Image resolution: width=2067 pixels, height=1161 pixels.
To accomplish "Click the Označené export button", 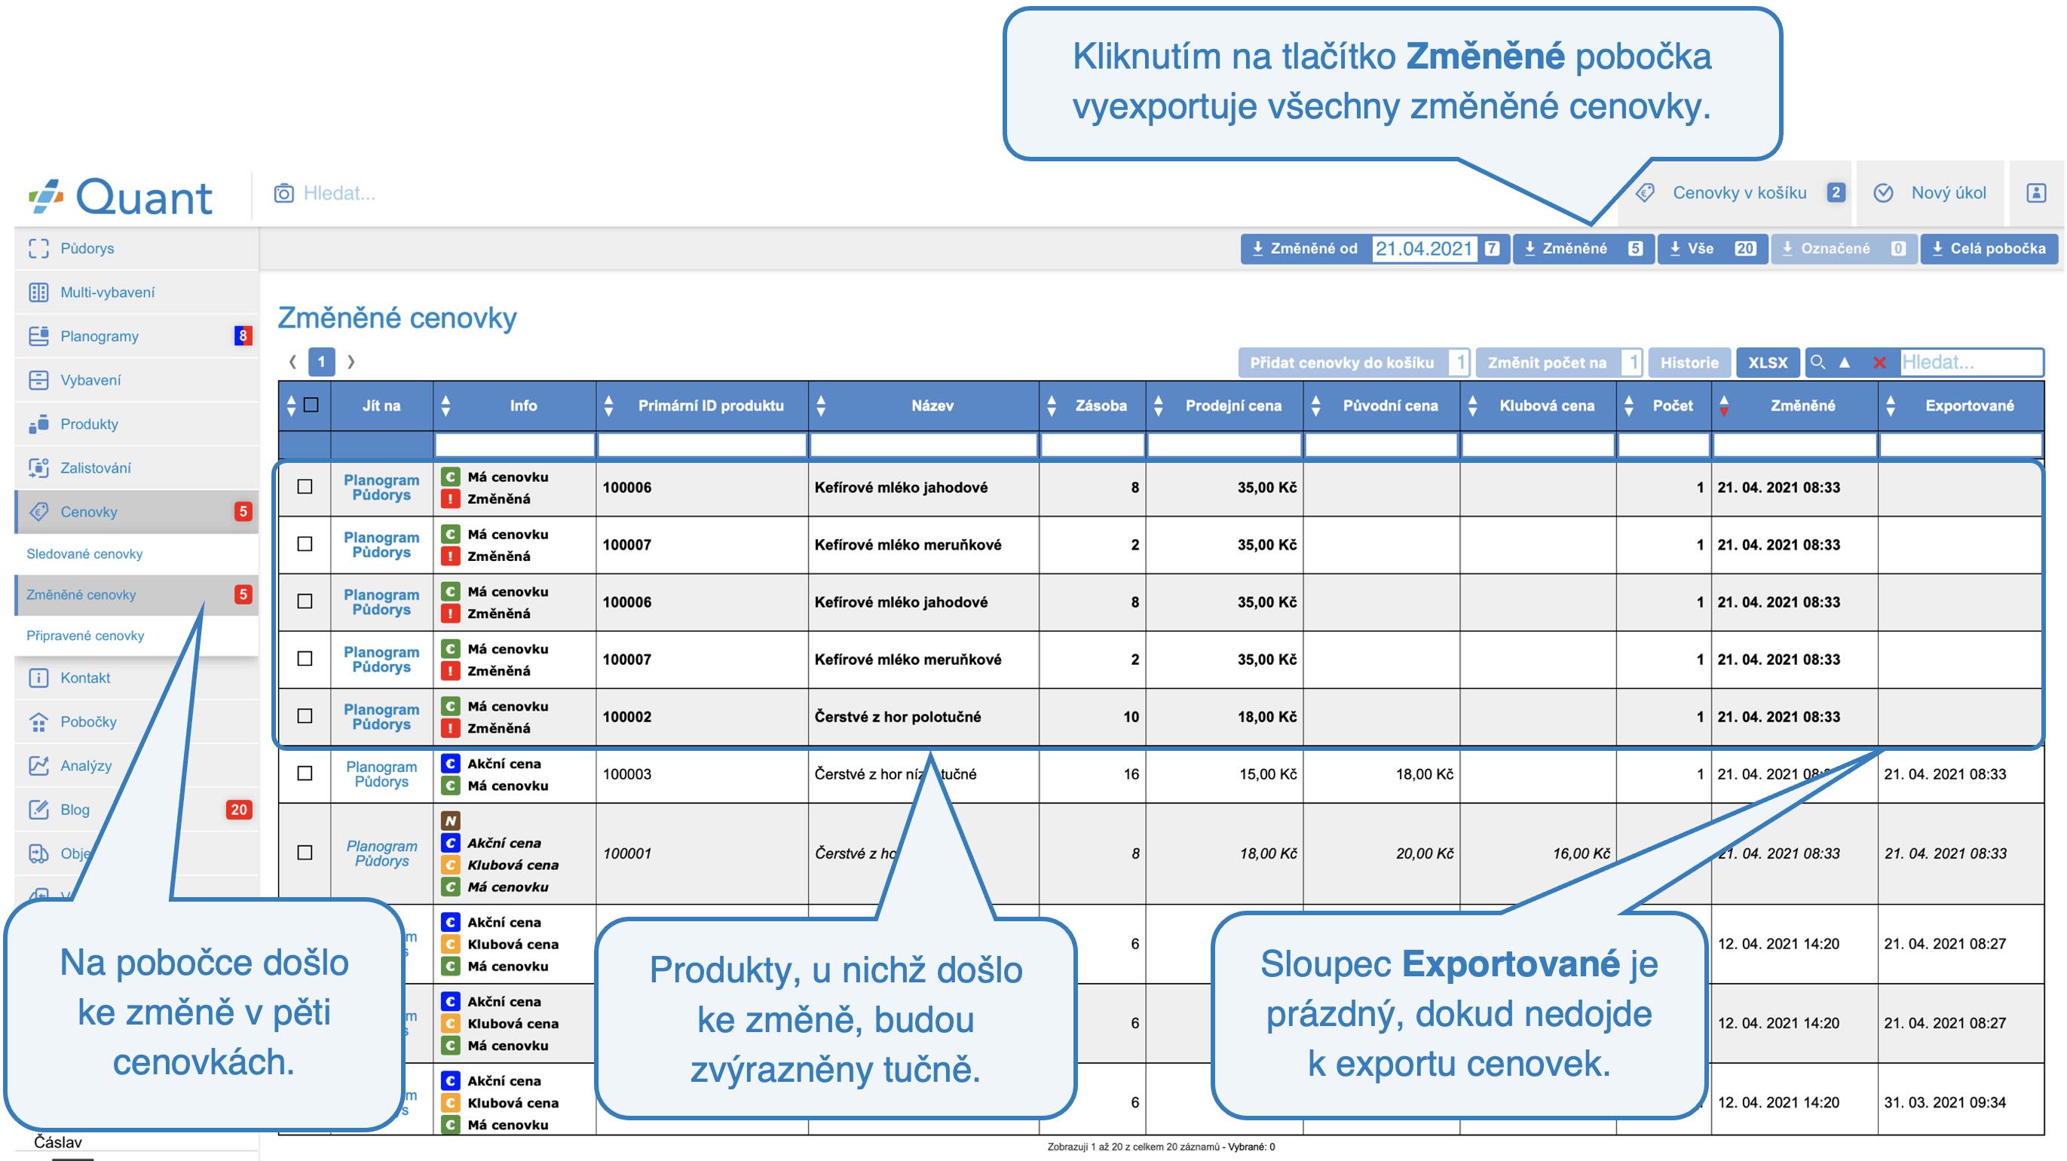I will pyautogui.click(x=1844, y=249).
